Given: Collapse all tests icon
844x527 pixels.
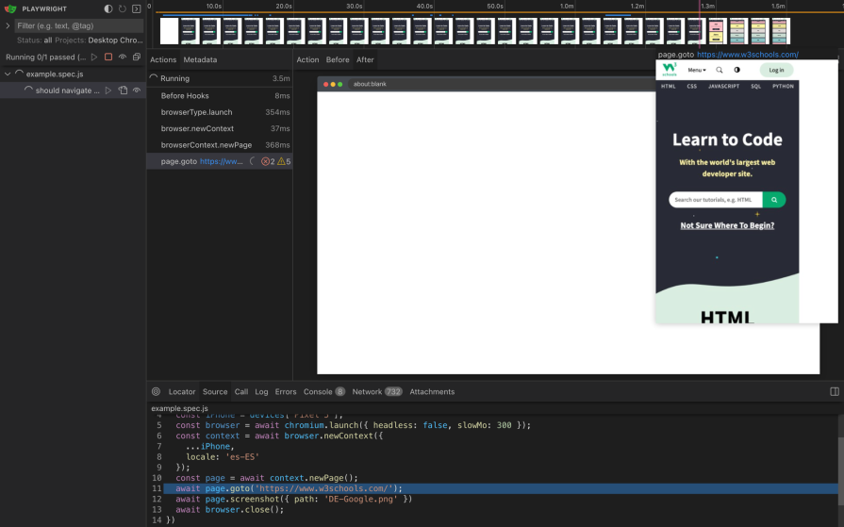Looking at the screenshot, I should pos(137,58).
